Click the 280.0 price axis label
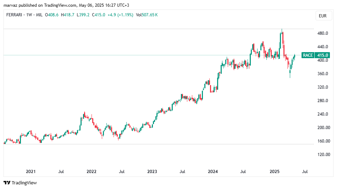 point(322,100)
